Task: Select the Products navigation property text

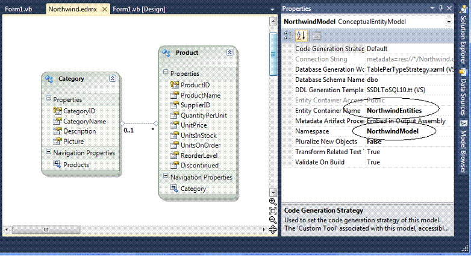Action: (x=76, y=164)
